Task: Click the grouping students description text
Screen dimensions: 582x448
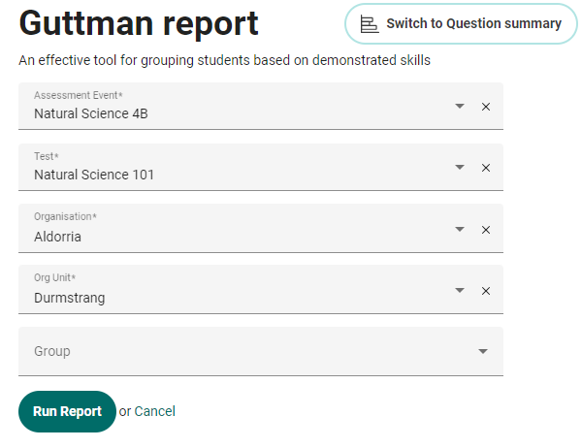Action: 224,60
